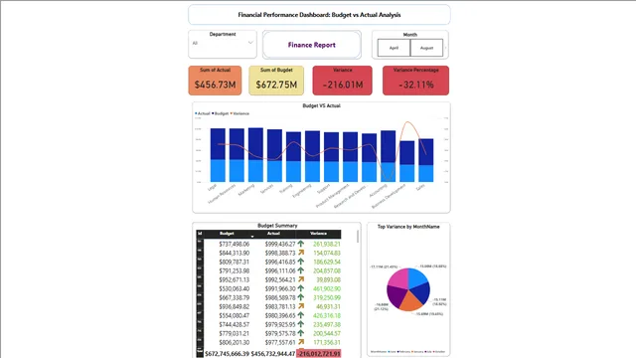
Task: Select the Accounting department bar
Action: [x=389, y=156]
